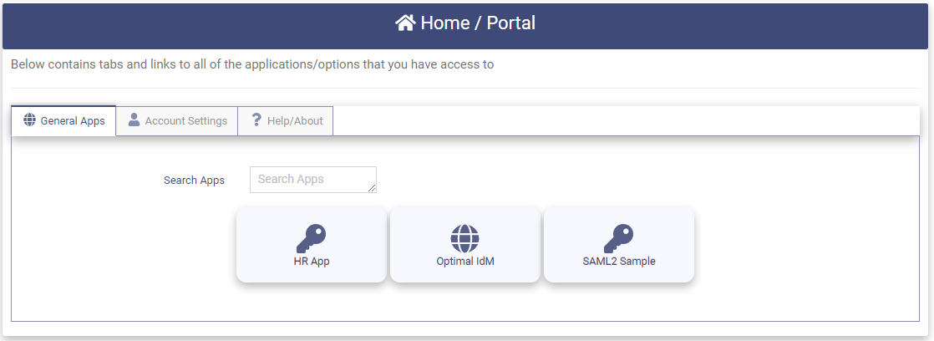934x341 pixels.
Task: Click the globe icon on General Apps tab
Action: (30, 120)
